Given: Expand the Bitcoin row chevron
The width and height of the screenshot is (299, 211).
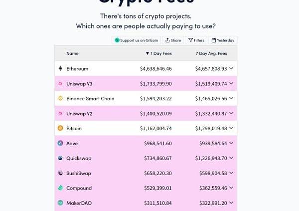Looking at the screenshot, I should [x=231, y=128].
